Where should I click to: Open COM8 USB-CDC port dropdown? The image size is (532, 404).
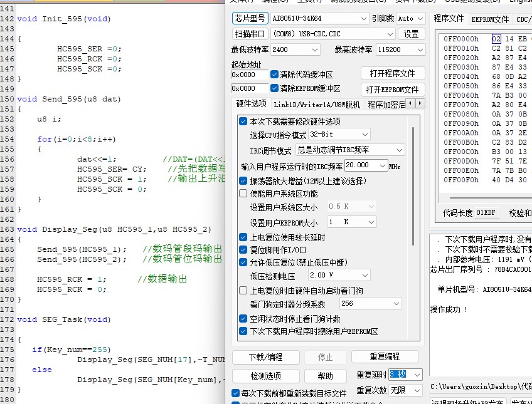(x=332, y=34)
